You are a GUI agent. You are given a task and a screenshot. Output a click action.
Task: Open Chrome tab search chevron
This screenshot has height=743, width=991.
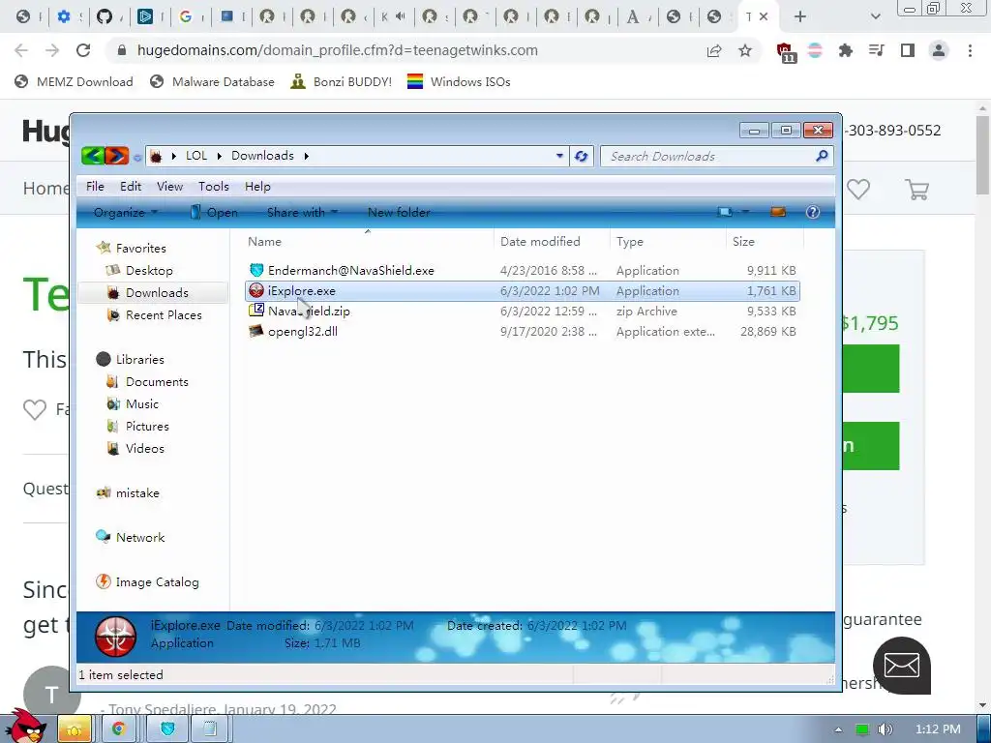click(875, 17)
